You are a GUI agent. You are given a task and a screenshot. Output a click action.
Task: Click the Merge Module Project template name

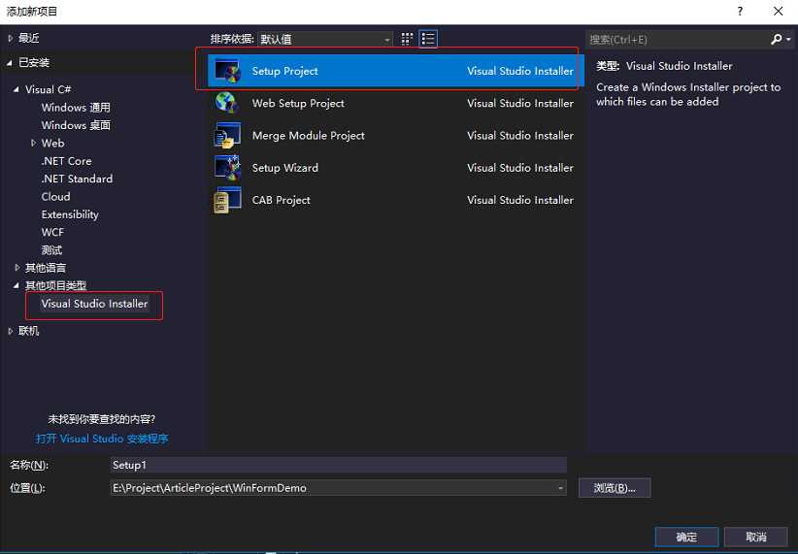coord(309,135)
